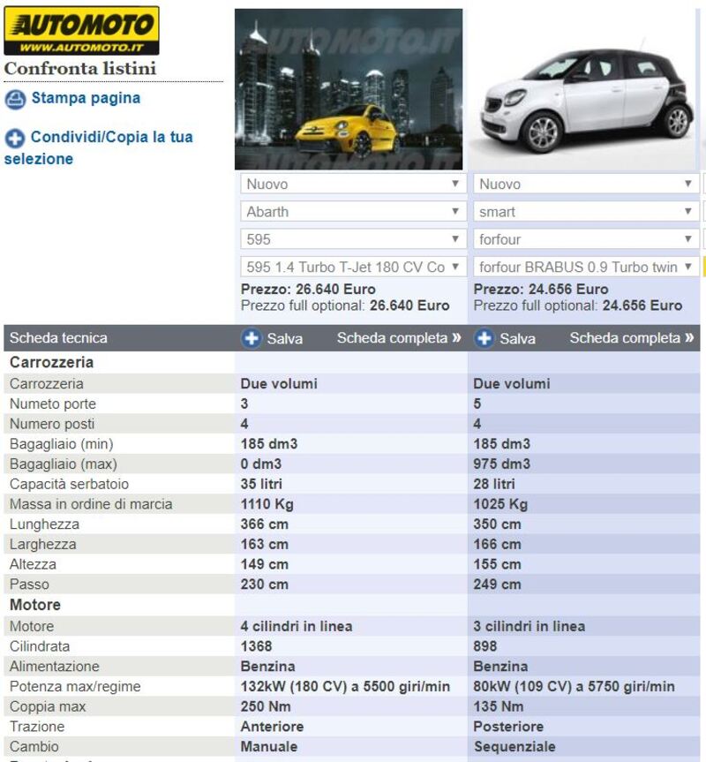Open Scheda completa for the smart forfour

tap(625, 338)
